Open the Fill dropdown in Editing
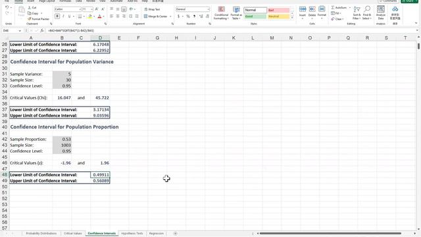This screenshot has height=237, width=421. click(336, 13)
